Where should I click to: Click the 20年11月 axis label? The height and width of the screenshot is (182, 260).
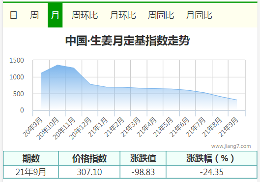[64, 128]
